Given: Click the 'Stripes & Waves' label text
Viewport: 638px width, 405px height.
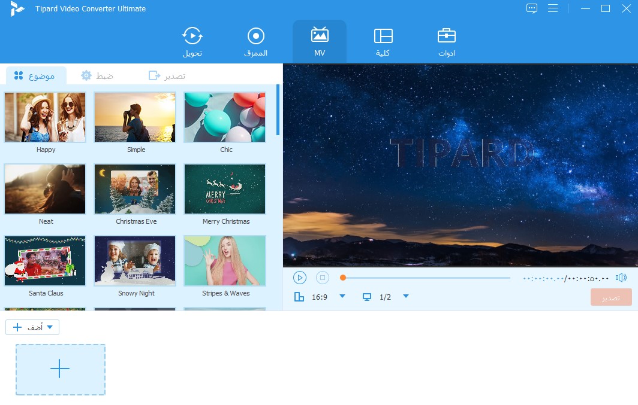Looking at the screenshot, I should [226, 293].
